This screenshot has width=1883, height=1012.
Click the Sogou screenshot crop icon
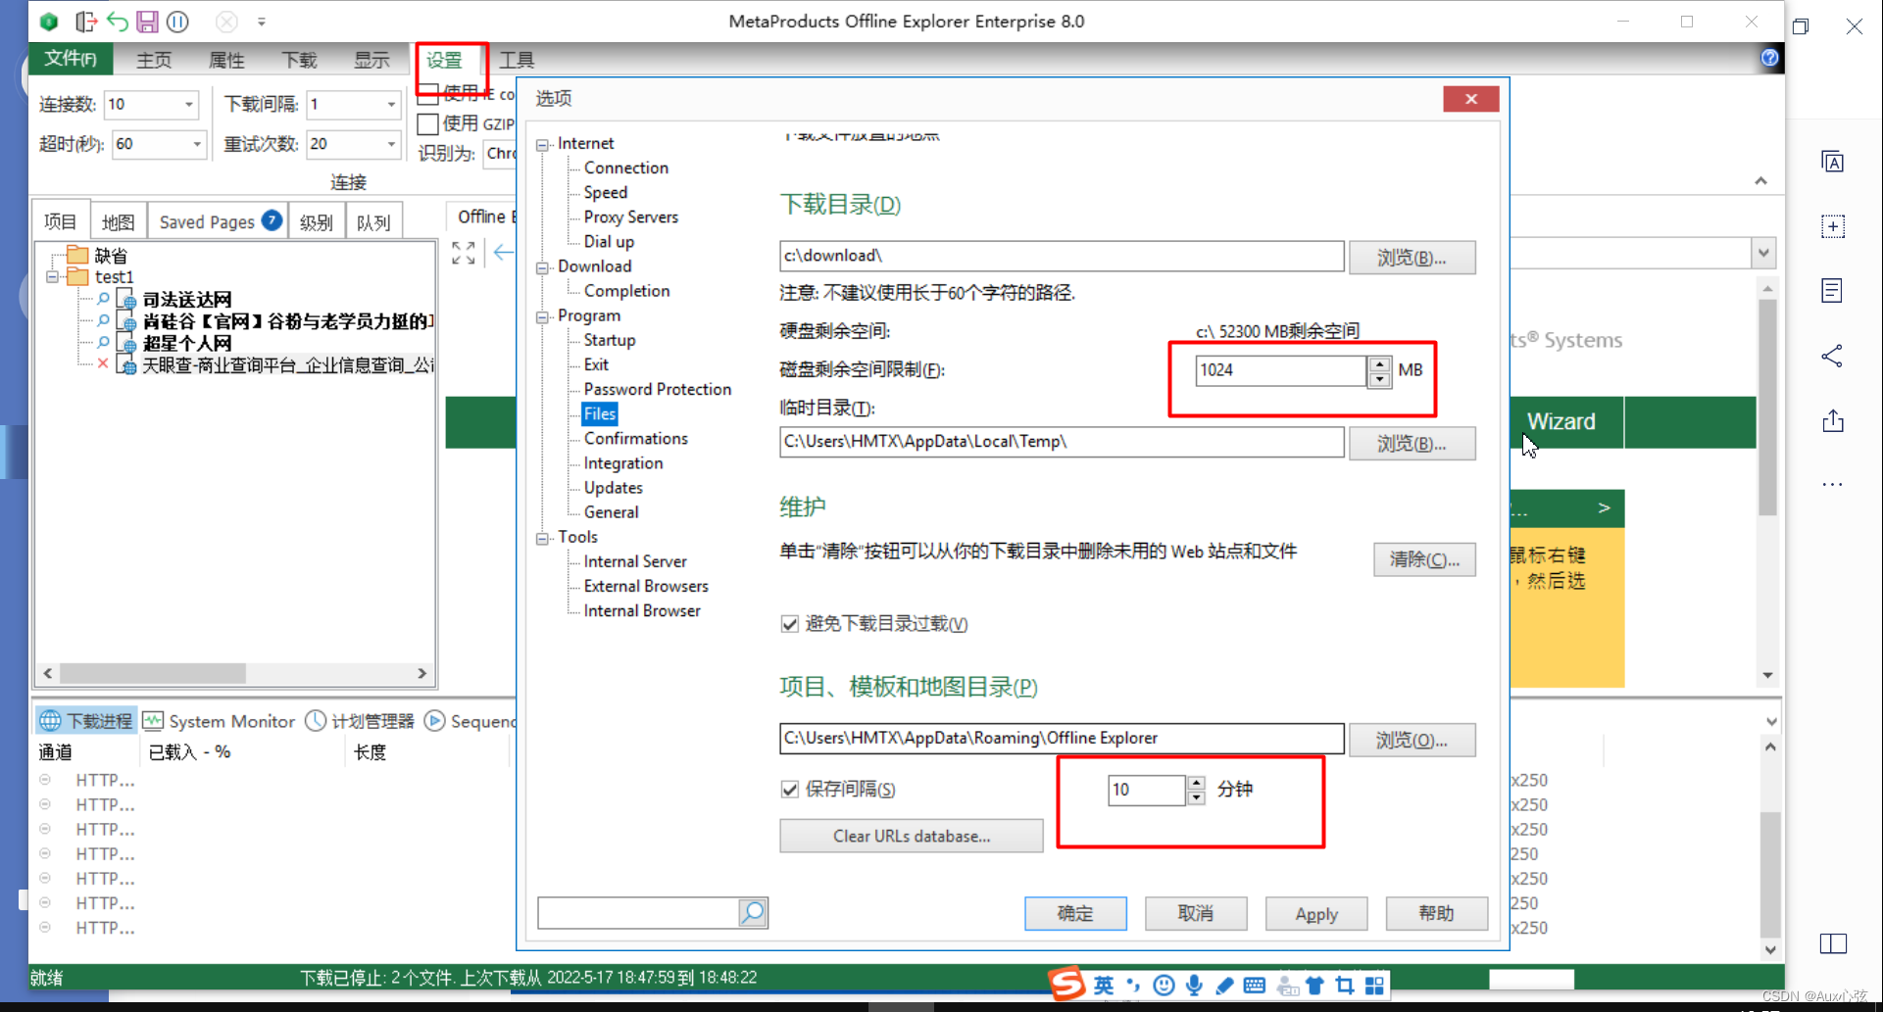pyautogui.click(x=1345, y=986)
